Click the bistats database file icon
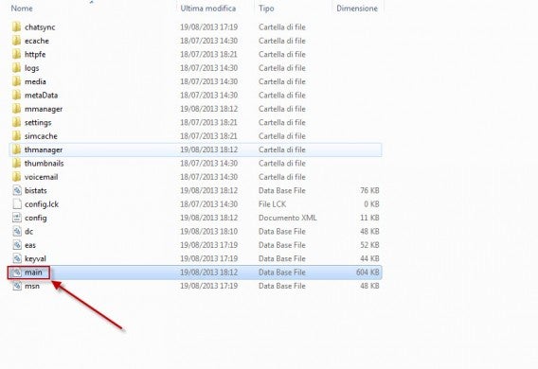The height and width of the screenshot is (369, 538). coord(17,190)
